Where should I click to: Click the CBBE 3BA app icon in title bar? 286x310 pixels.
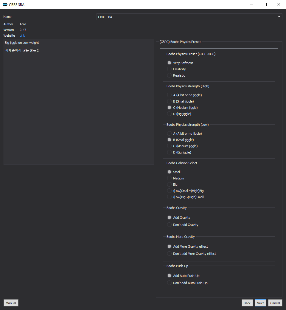coord(5,4)
